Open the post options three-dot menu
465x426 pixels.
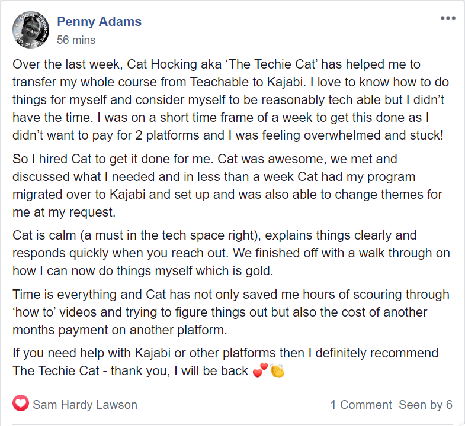click(448, 18)
